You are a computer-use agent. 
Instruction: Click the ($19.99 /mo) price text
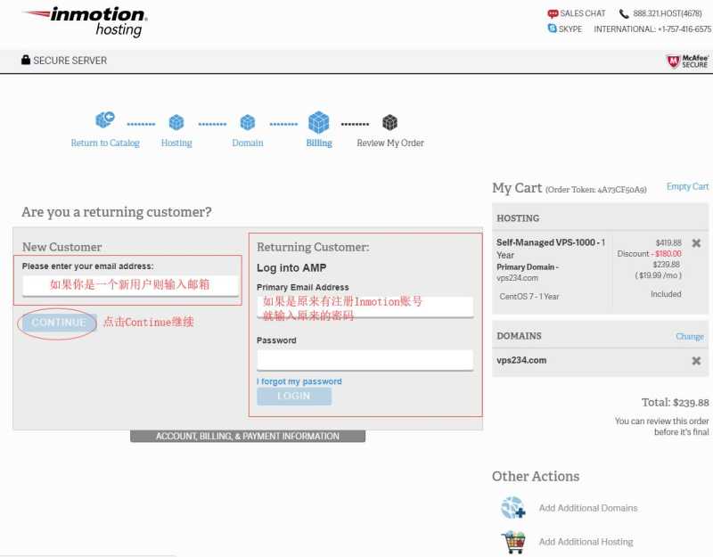pyautogui.click(x=658, y=275)
